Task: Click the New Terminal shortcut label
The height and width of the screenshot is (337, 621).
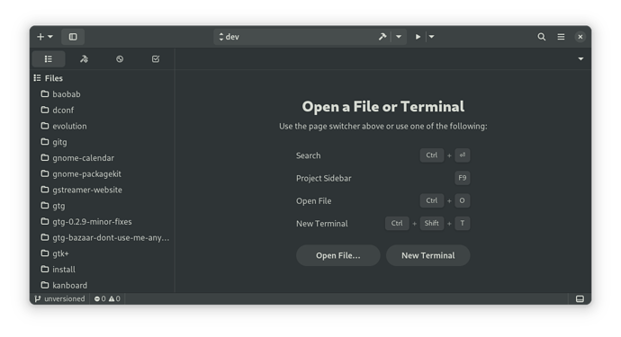Action: point(322,224)
